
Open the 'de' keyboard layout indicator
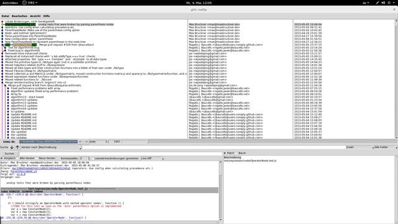366,2
